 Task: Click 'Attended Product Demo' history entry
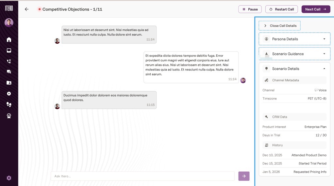[x=309, y=155]
